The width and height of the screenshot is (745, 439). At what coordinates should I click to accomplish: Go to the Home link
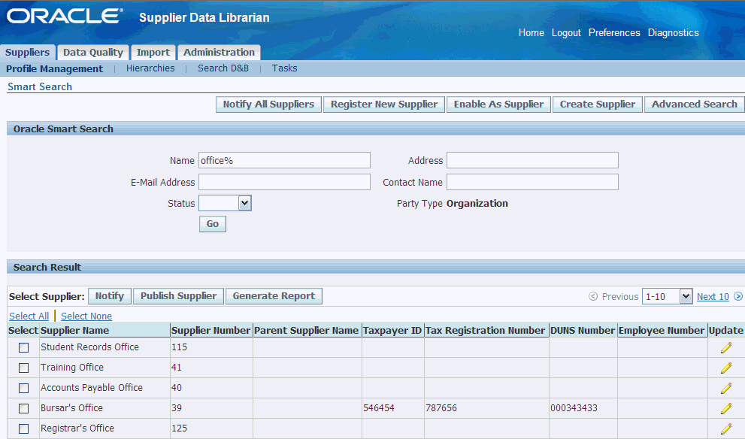click(531, 33)
